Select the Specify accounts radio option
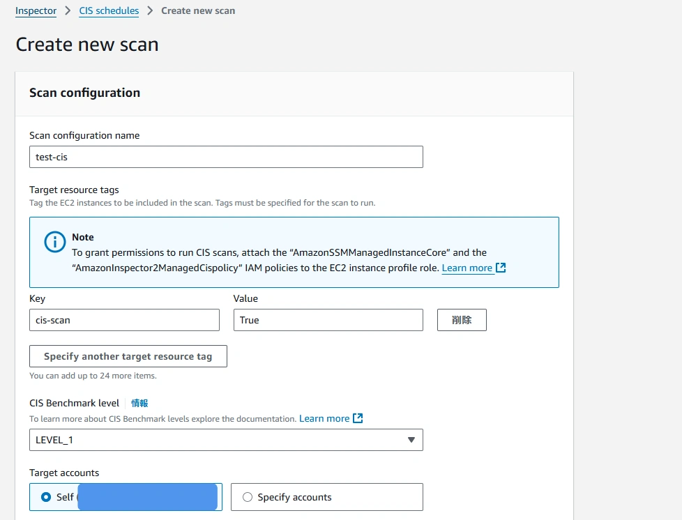The image size is (682, 520). coord(248,497)
